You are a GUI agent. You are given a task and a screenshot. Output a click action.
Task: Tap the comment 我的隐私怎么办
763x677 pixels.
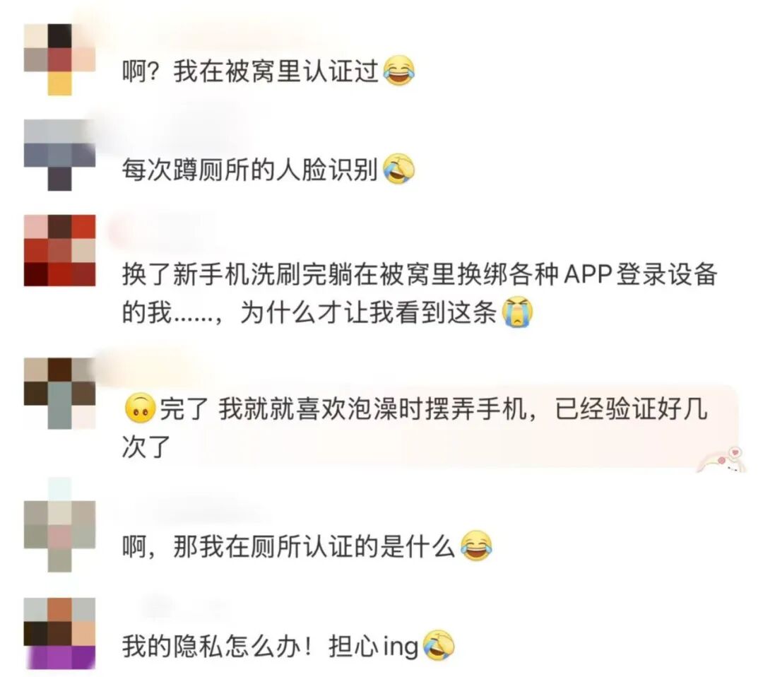[x=288, y=645]
